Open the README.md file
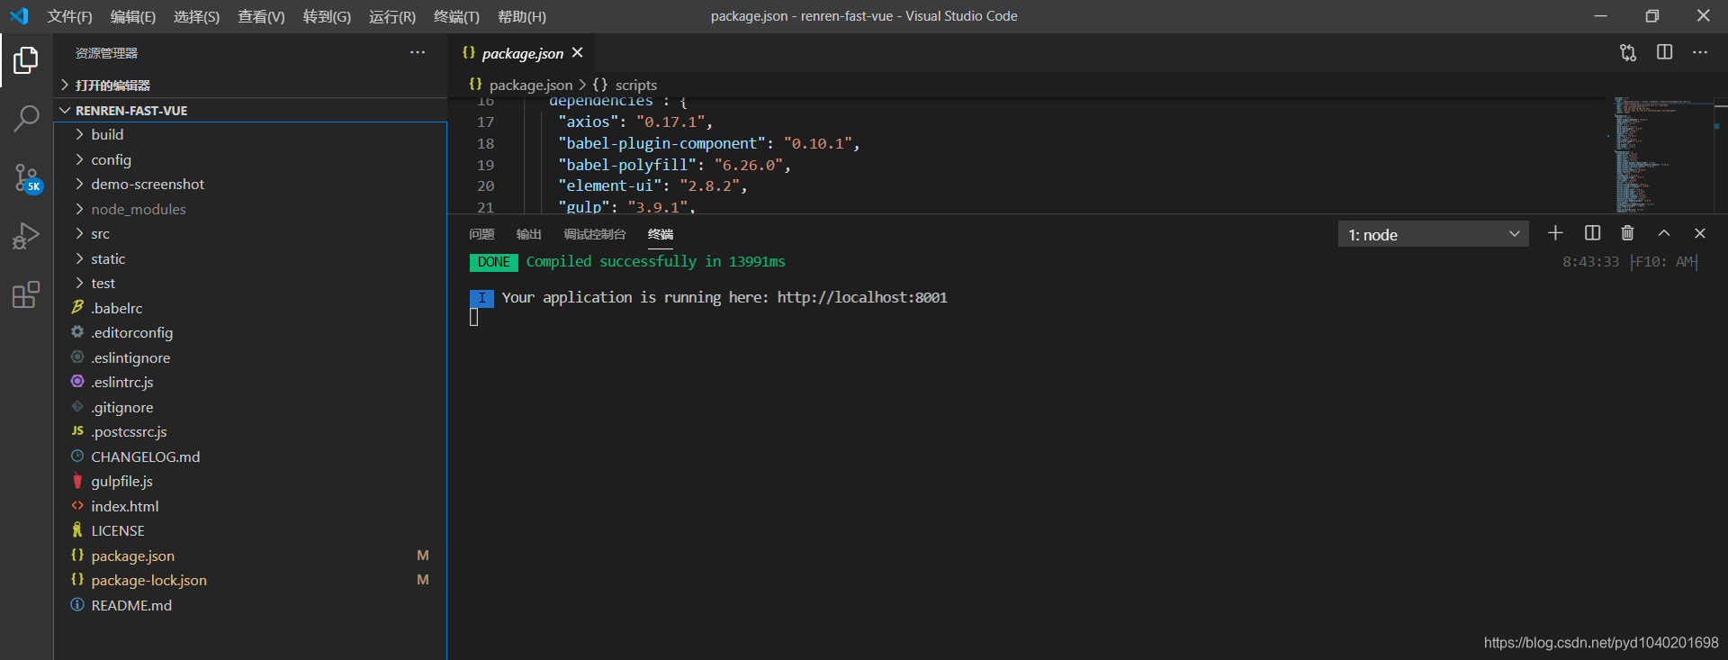1728x660 pixels. [250, 605]
